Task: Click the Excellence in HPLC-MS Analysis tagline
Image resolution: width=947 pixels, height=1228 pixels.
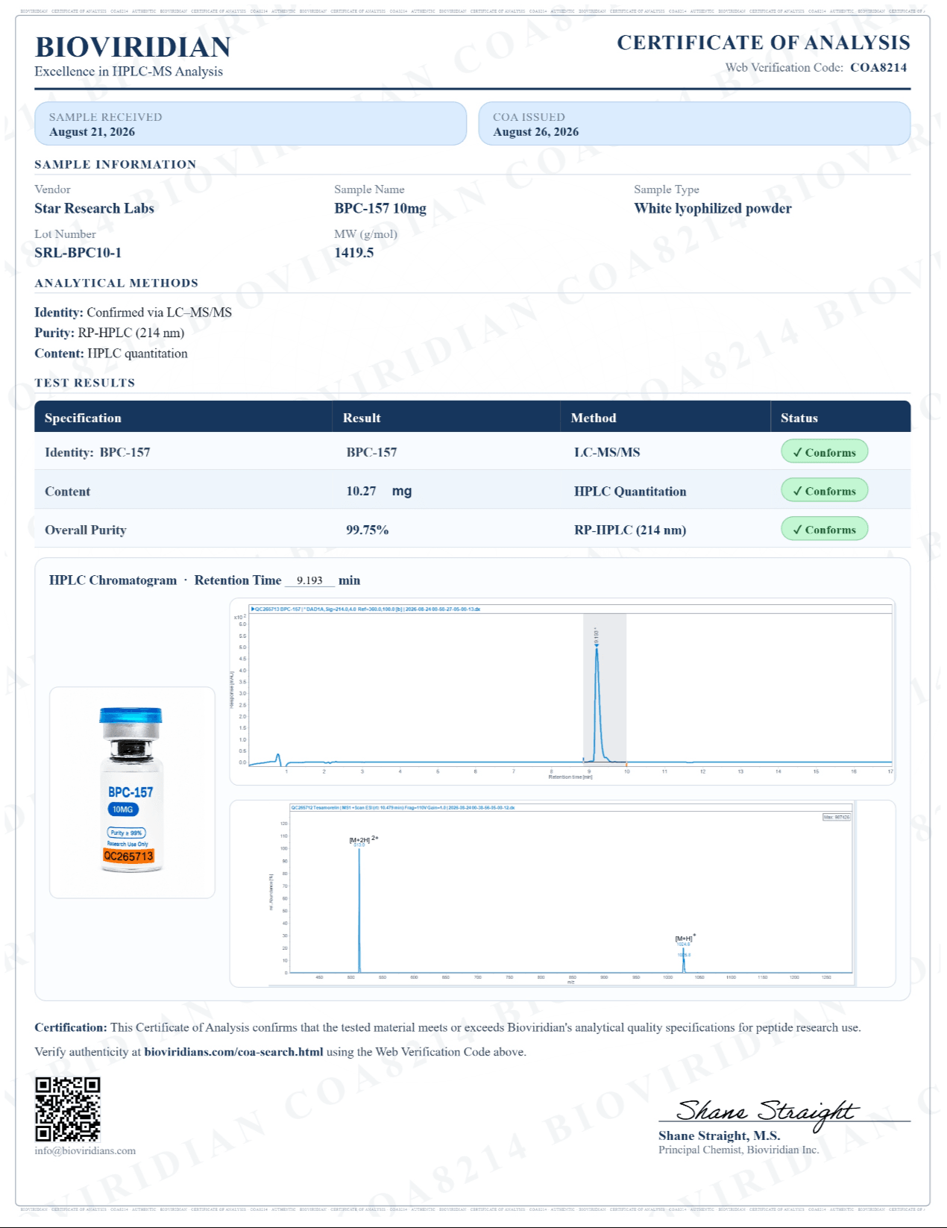Action: coord(128,72)
